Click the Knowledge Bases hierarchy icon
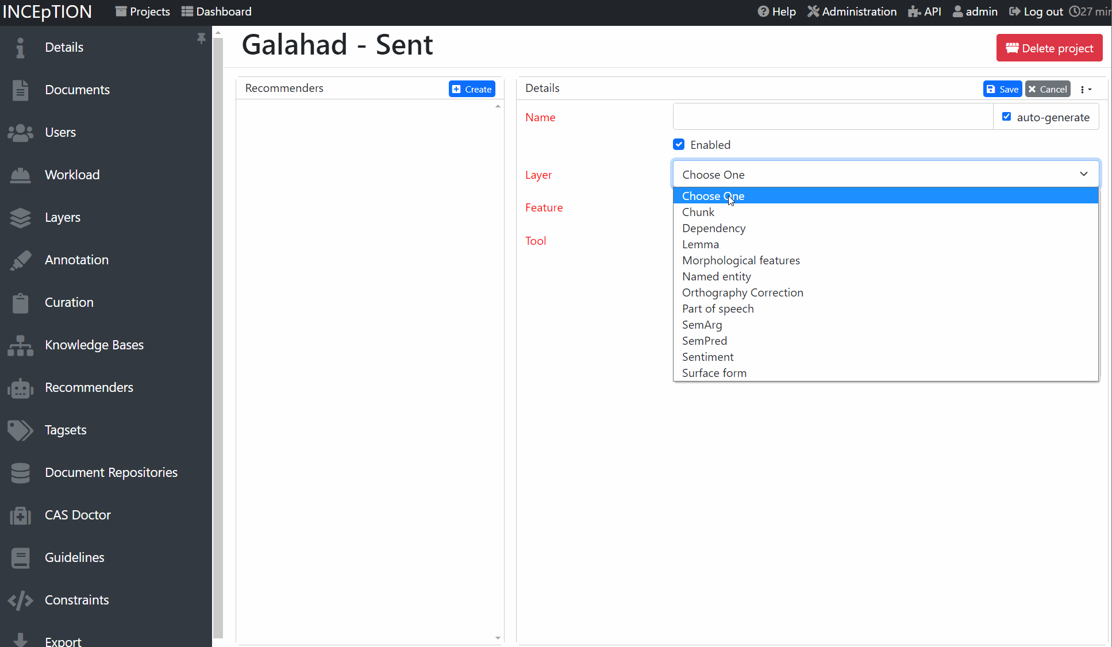The height and width of the screenshot is (647, 1112). [x=21, y=345]
